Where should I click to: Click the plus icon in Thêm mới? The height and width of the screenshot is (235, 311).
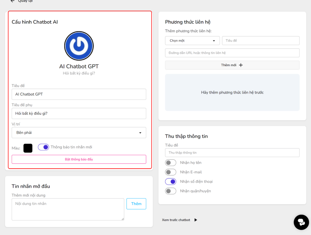(x=241, y=65)
